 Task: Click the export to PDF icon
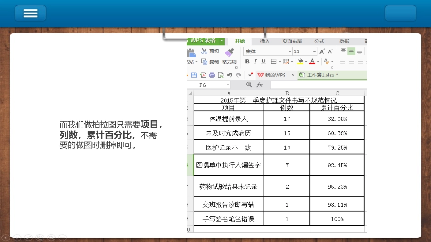[203, 75]
